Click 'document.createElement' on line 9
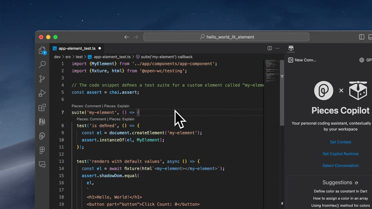The width and height of the screenshot is (372, 209). pos(137,133)
